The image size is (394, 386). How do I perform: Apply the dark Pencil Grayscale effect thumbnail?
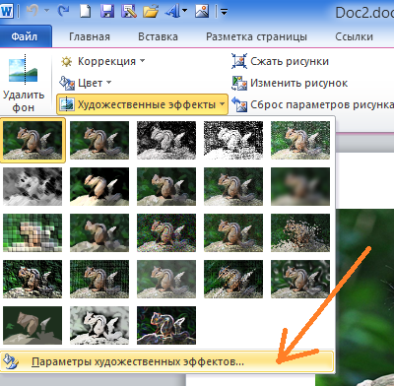(x=166, y=140)
